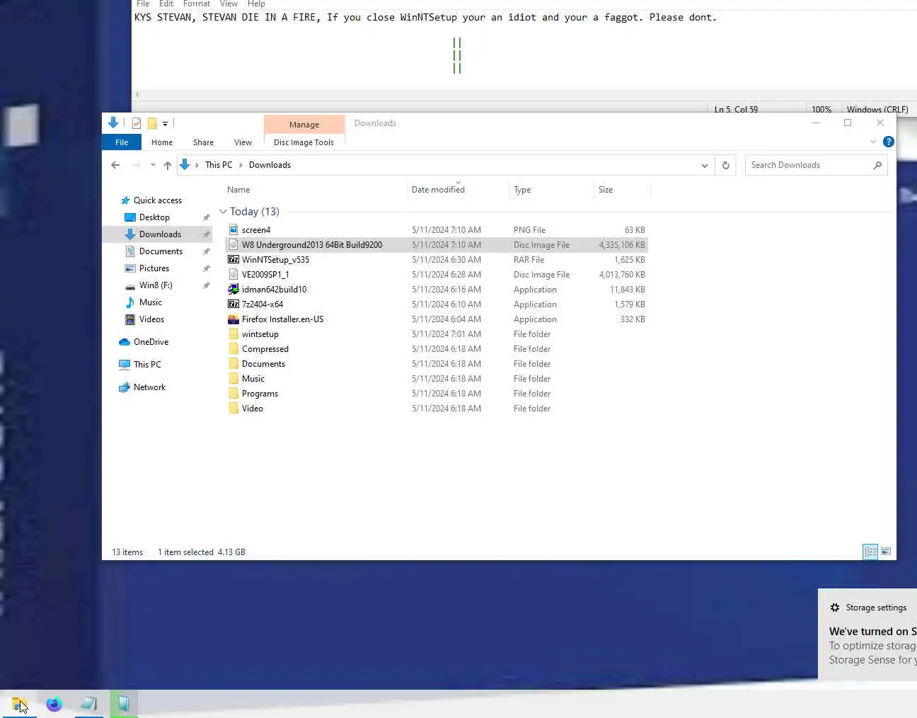
Task: Open the Explorer View ribbon tab
Action: [x=243, y=142]
